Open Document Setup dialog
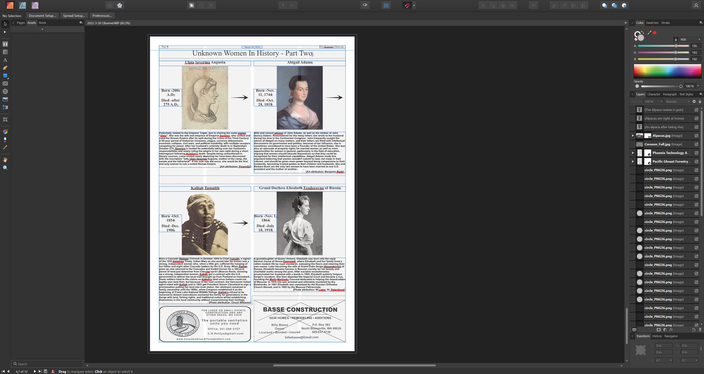Screen dimensions: 704x374 (x=42, y=16)
